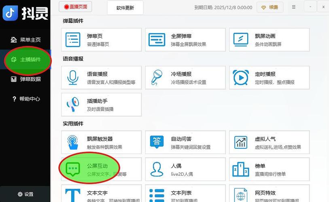Viewport: 329px width, 202px height.
Task: Open the 公屏互动 chat bubble icon
Action: click(73, 169)
